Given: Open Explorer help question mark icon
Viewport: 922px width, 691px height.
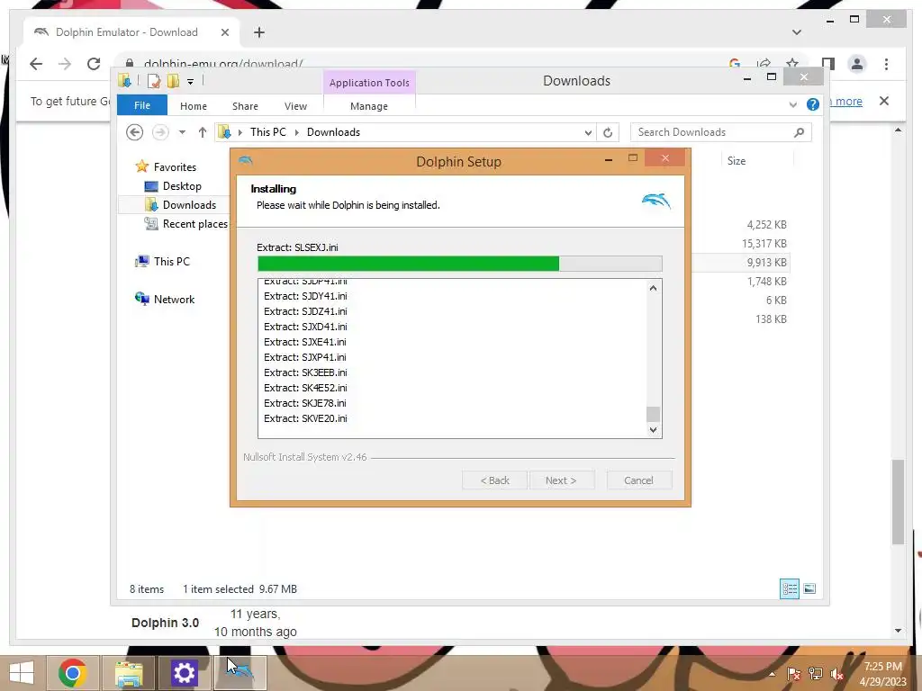Looking at the screenshot, I should pyautogui.click(x=813, y=104).
